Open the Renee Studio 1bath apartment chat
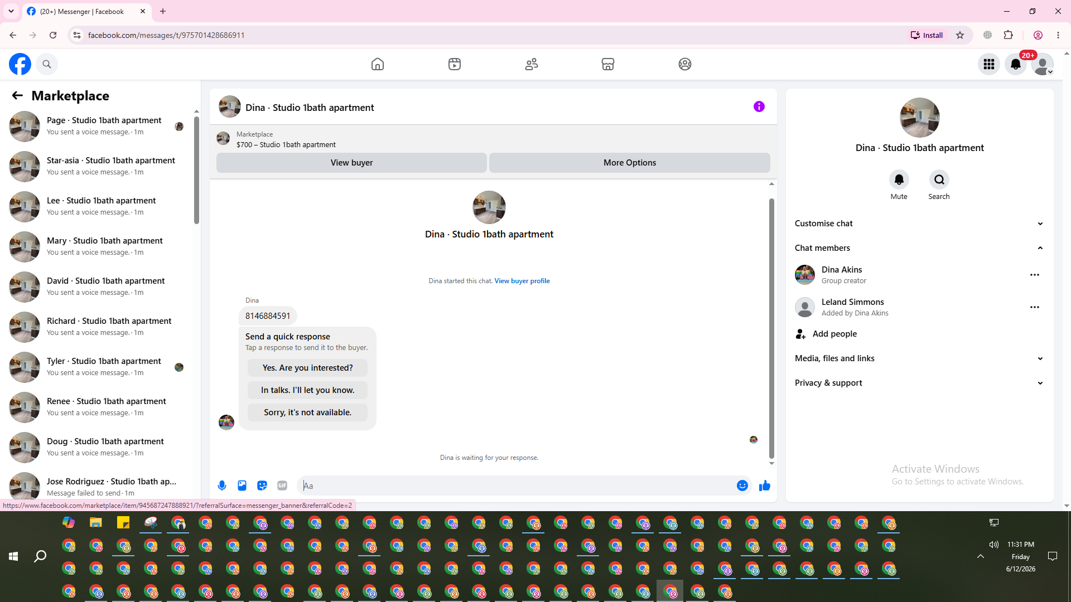This screenshot has height=602, width=1071. 98,407
